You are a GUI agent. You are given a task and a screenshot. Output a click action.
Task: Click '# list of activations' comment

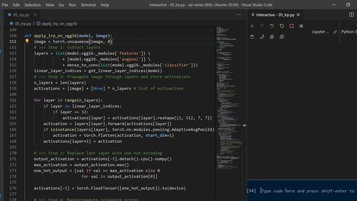158,88
